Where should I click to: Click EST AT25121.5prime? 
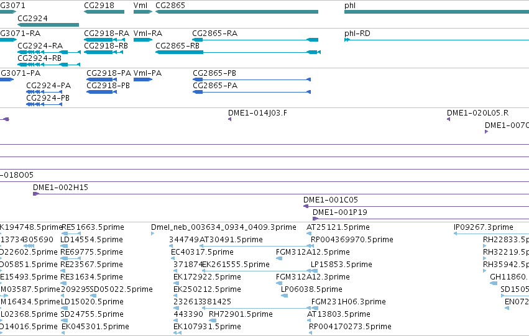tap(309, 234)
